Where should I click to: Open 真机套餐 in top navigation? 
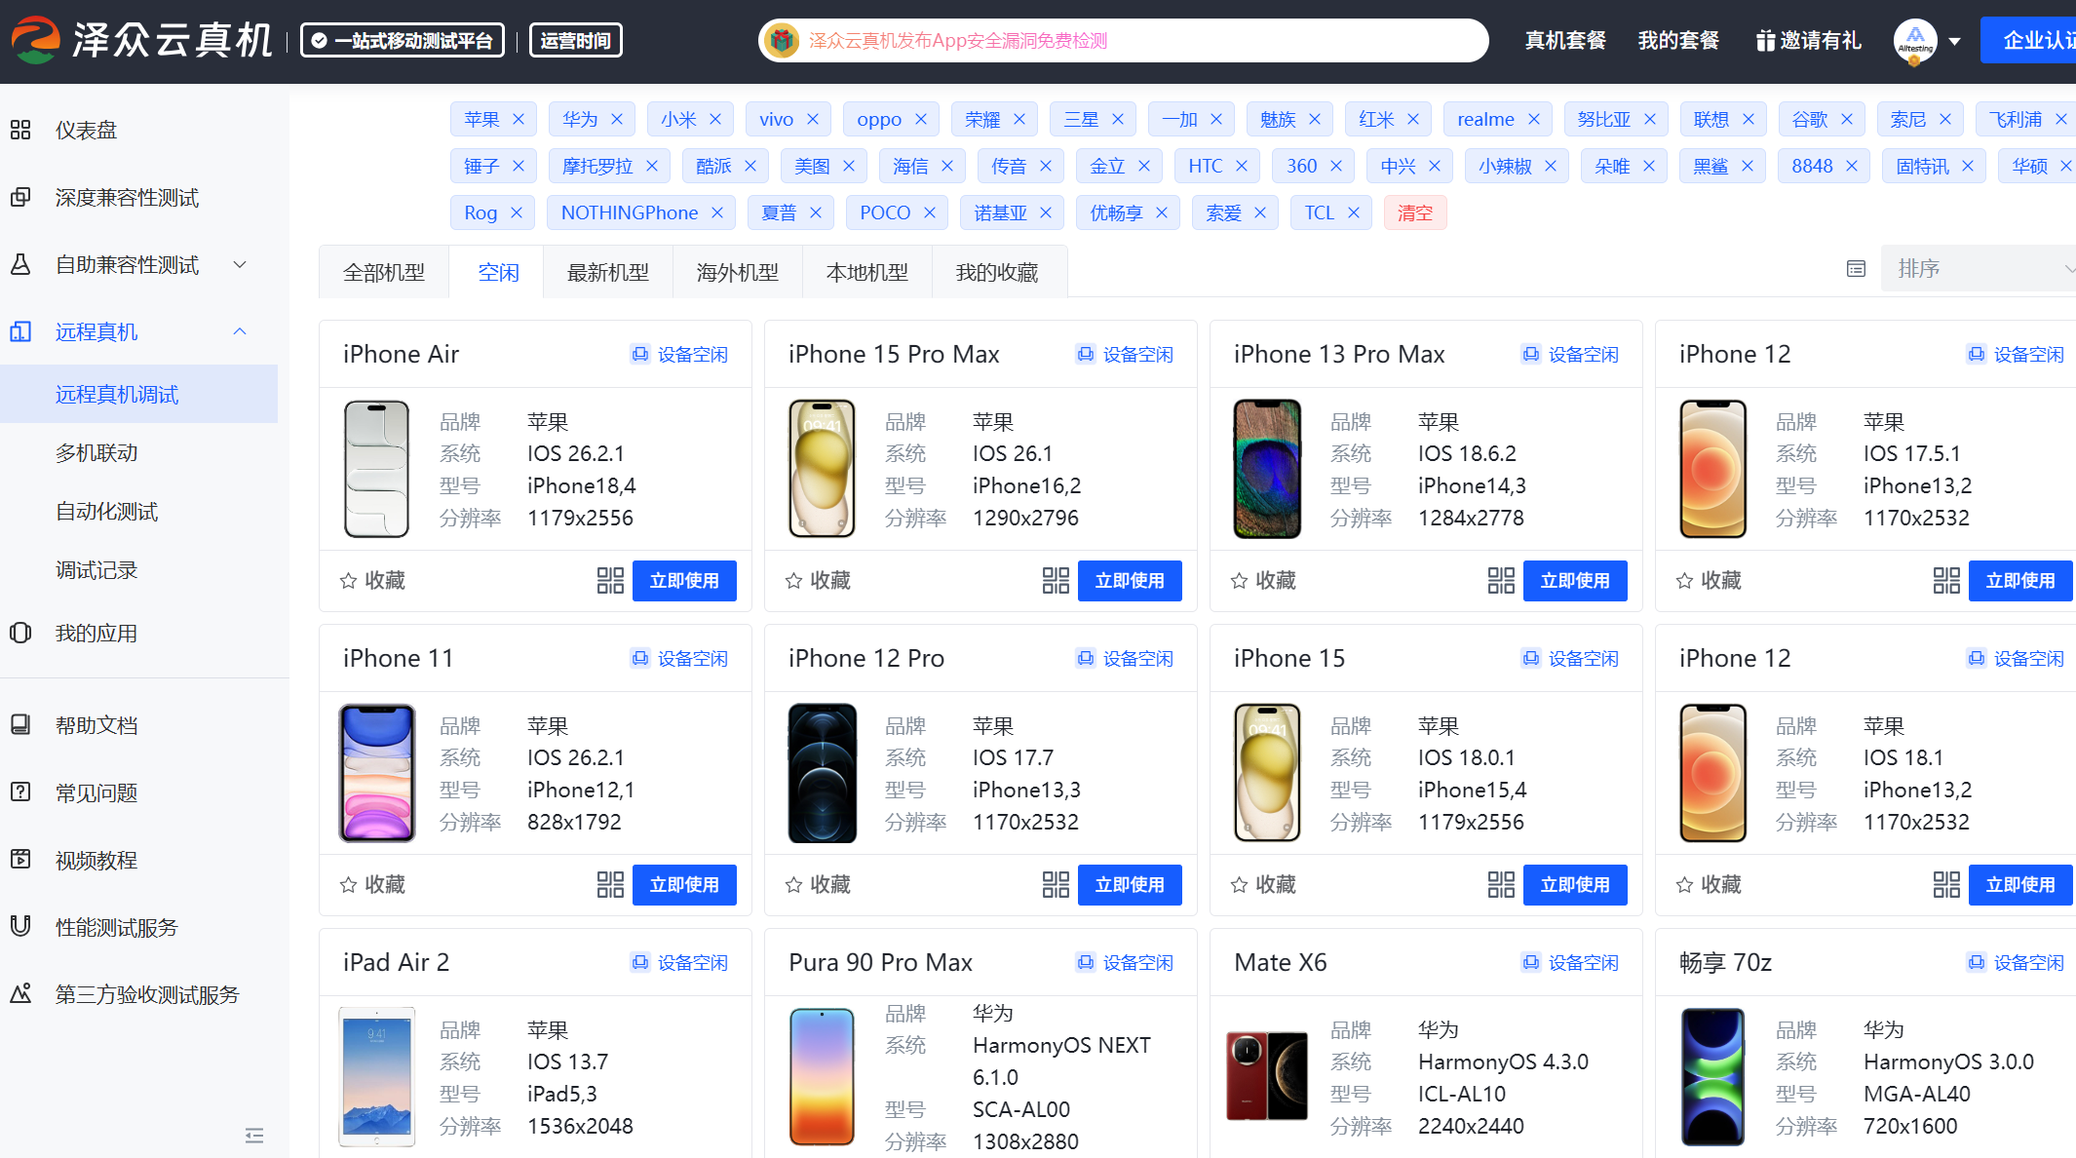click(1565, 40)
